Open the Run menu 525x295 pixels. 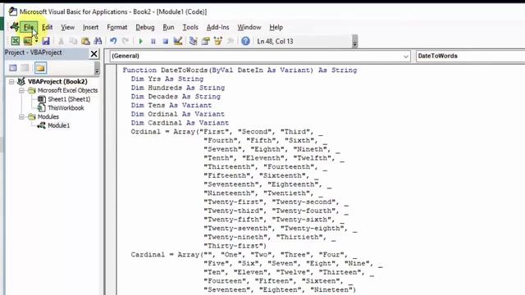tap(168, 27)
